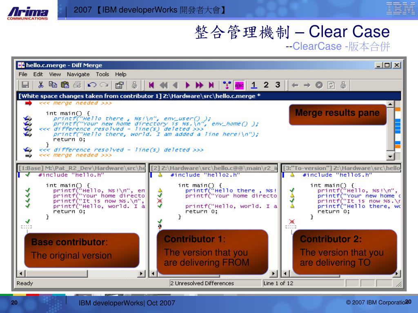Open the Properties icon in toolbar
418x313 pixels.
click(119, 85)
